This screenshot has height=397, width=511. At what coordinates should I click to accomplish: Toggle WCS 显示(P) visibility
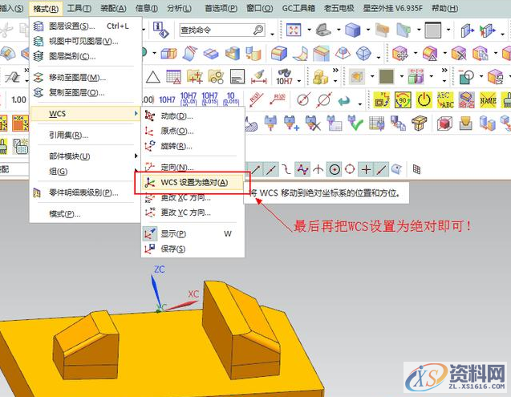pos(193,233)
